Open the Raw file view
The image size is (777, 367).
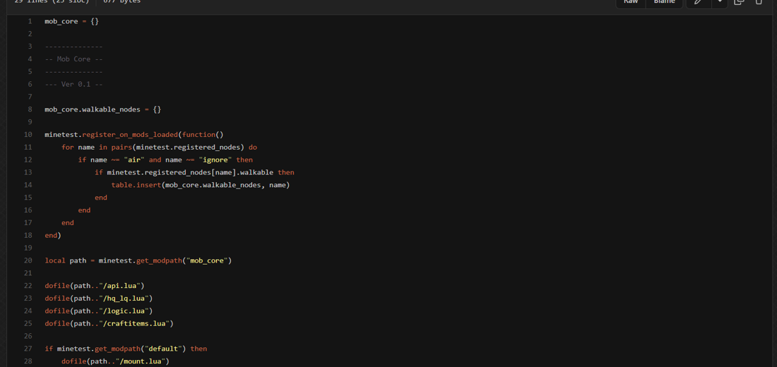pyautogui.click(x=630, y=2)
